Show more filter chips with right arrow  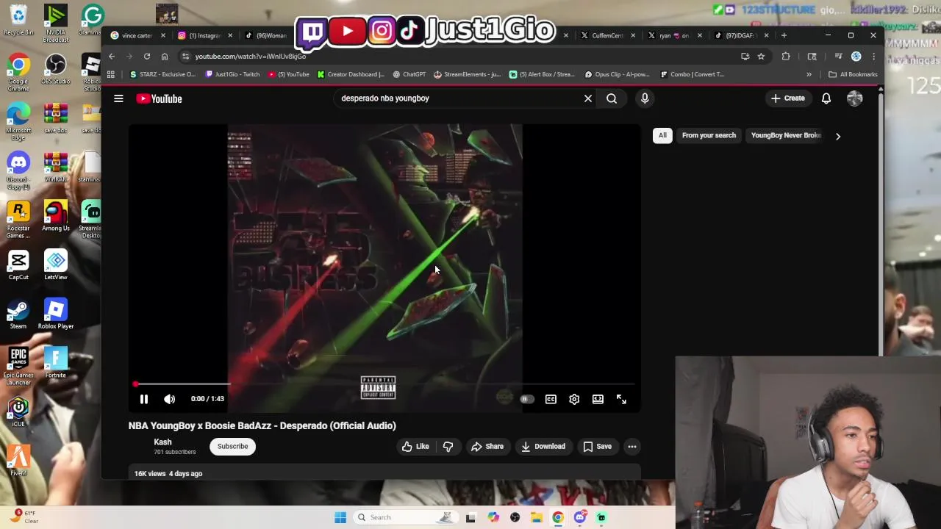(x=837, y=136)
